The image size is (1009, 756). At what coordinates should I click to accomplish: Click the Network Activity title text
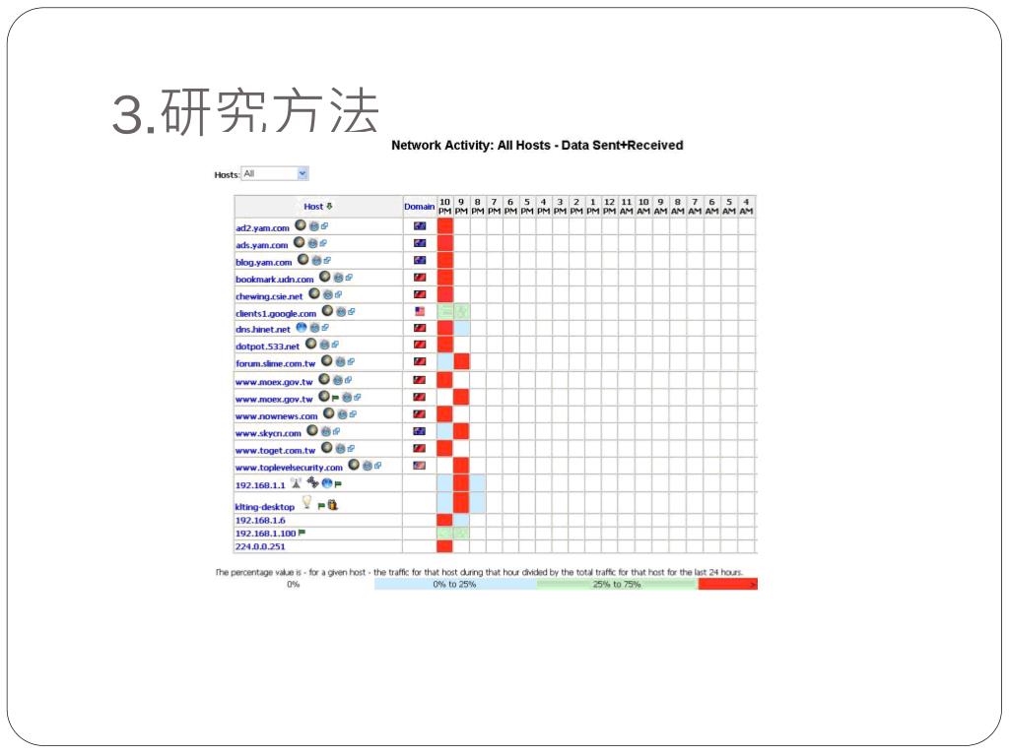(537, 146)
